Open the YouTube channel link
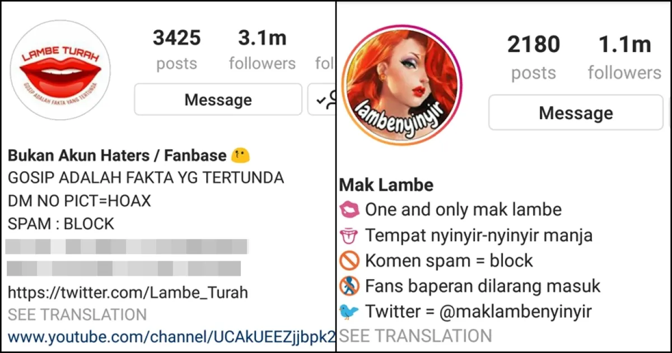The width and height of the screenshot is (672, 353). tap(171, 337)
